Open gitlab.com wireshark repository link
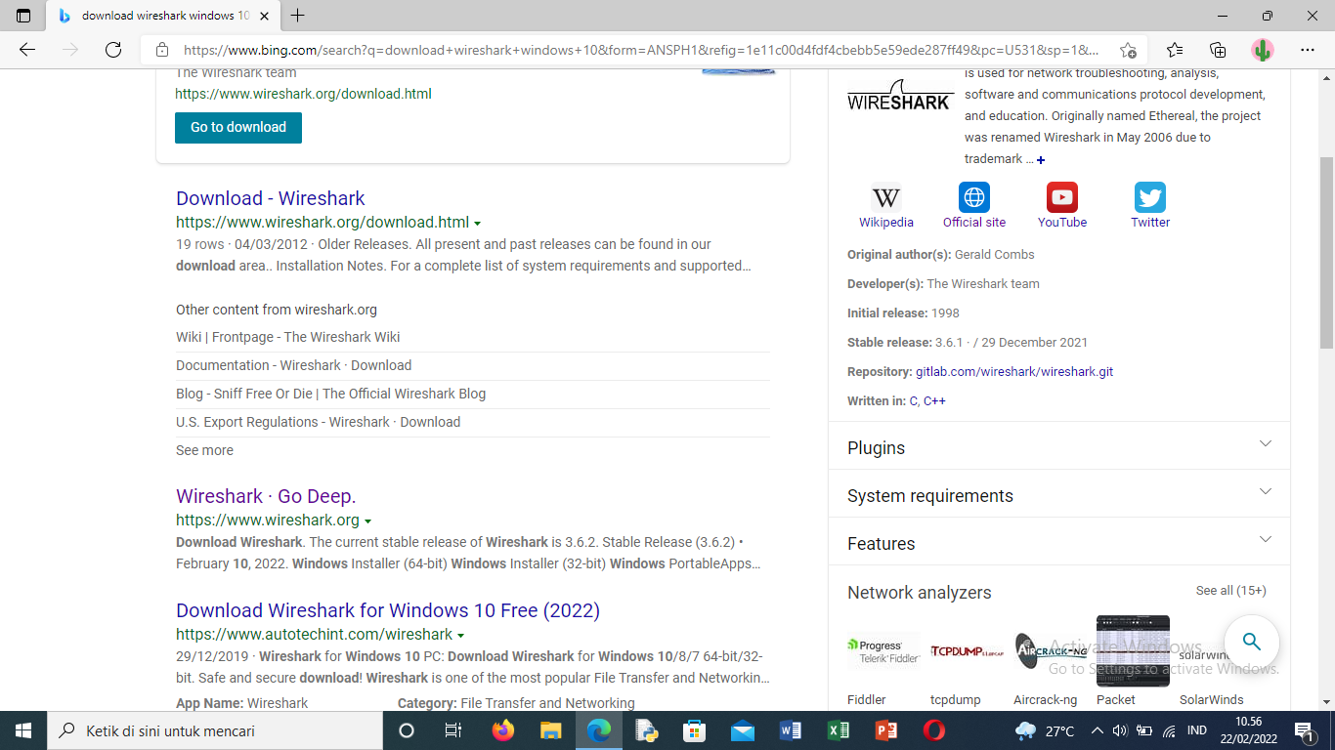Screen dimensions: 1335x750 1014,372
